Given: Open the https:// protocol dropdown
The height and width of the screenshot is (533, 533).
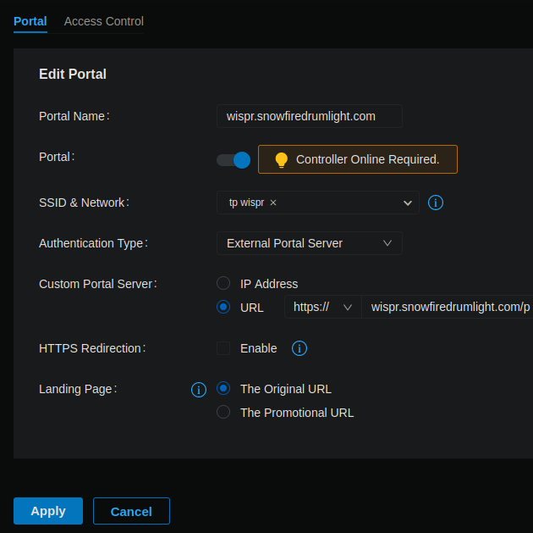Looking at the screenshot, I should click(x=322, y=307).
